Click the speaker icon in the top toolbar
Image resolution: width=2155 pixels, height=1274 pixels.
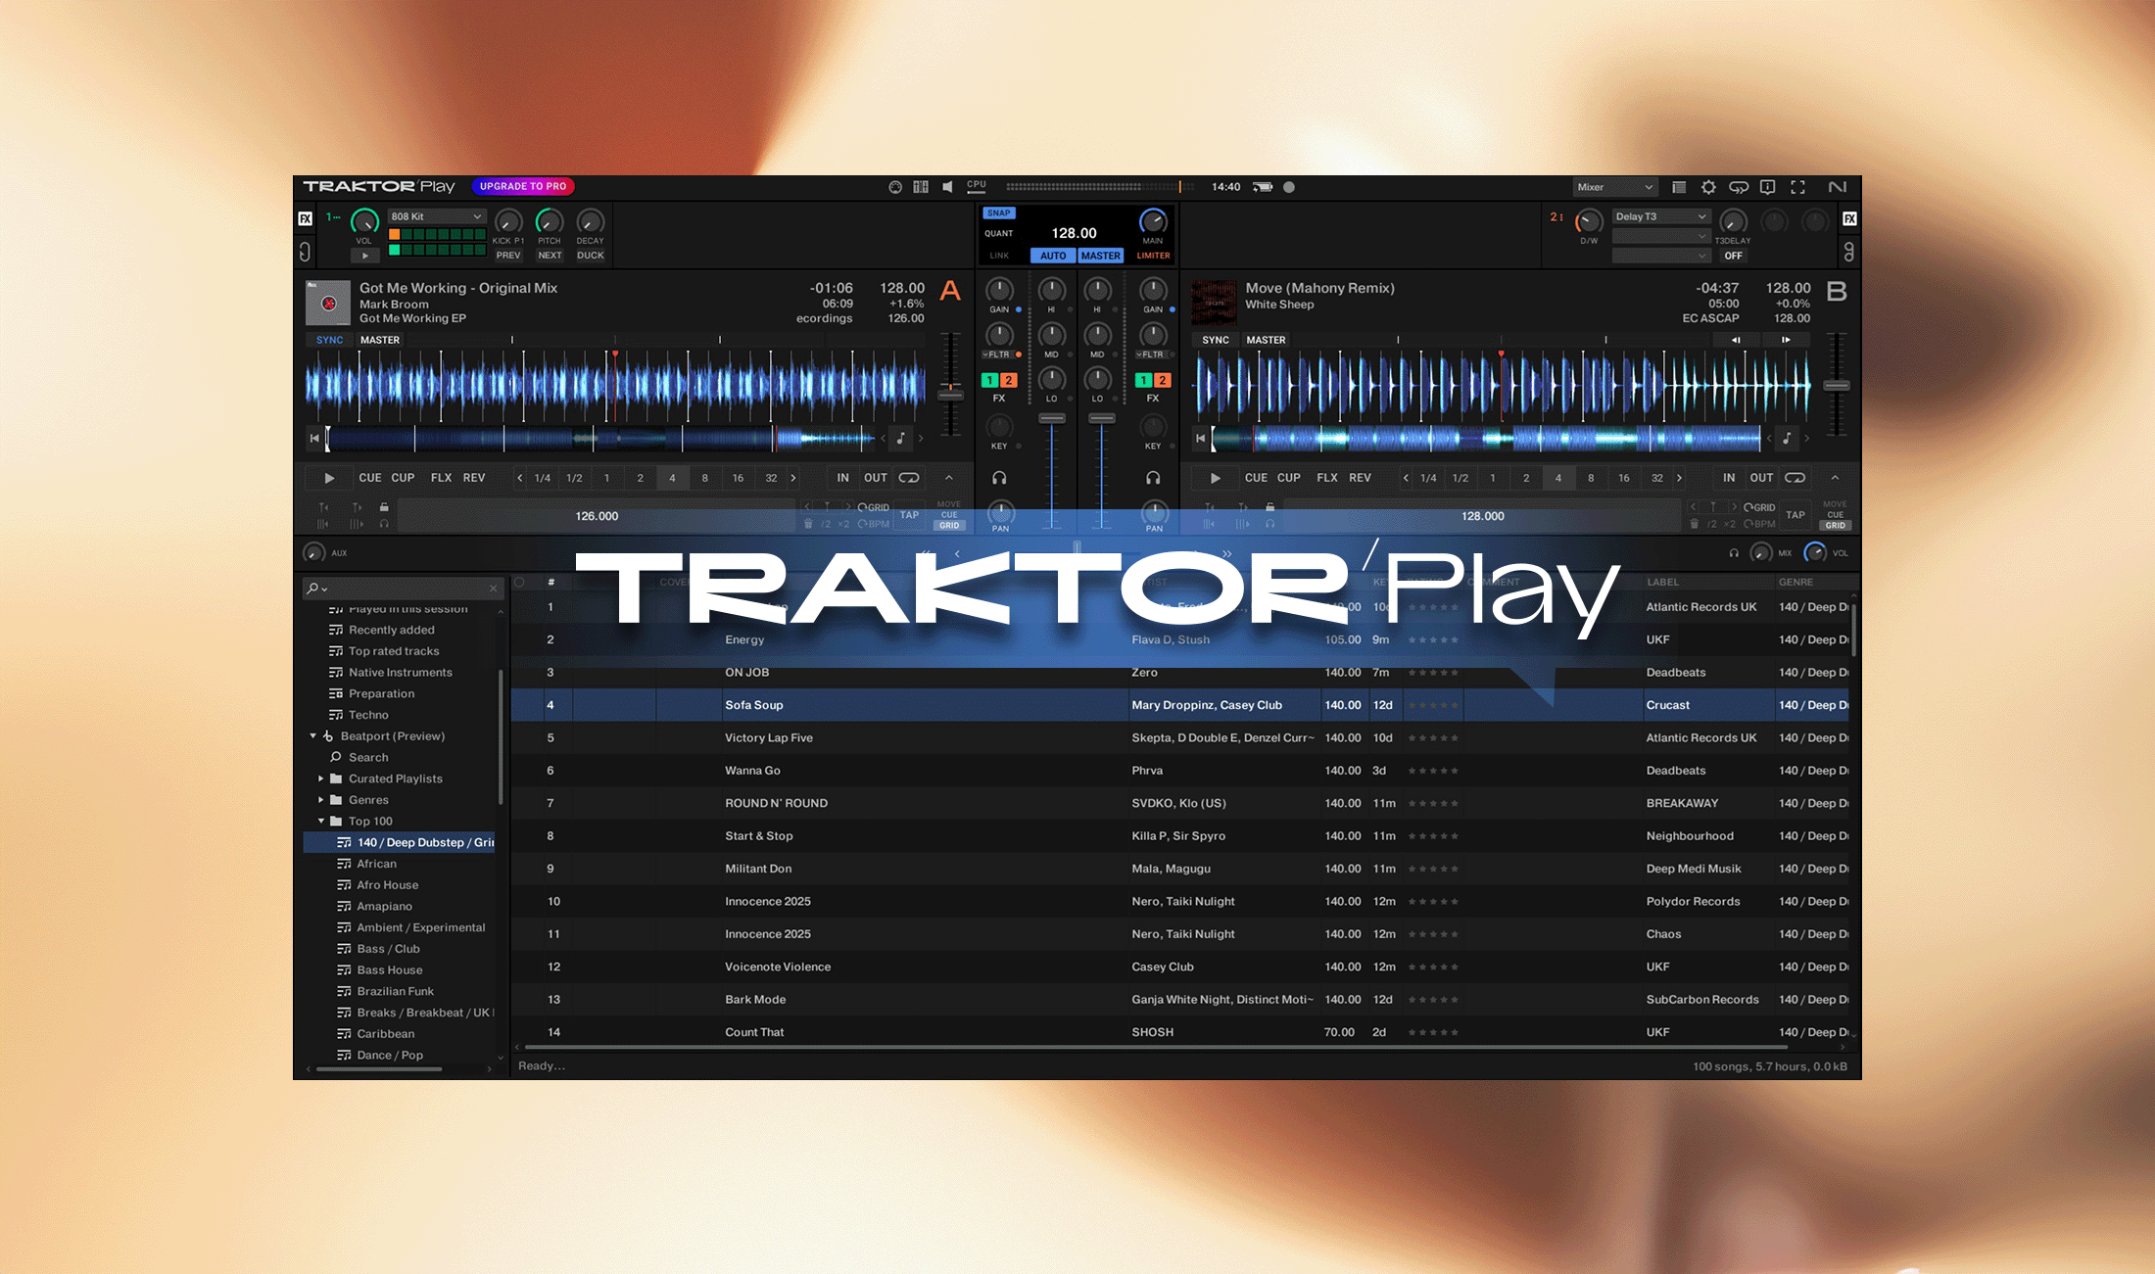tap(947, 186)
